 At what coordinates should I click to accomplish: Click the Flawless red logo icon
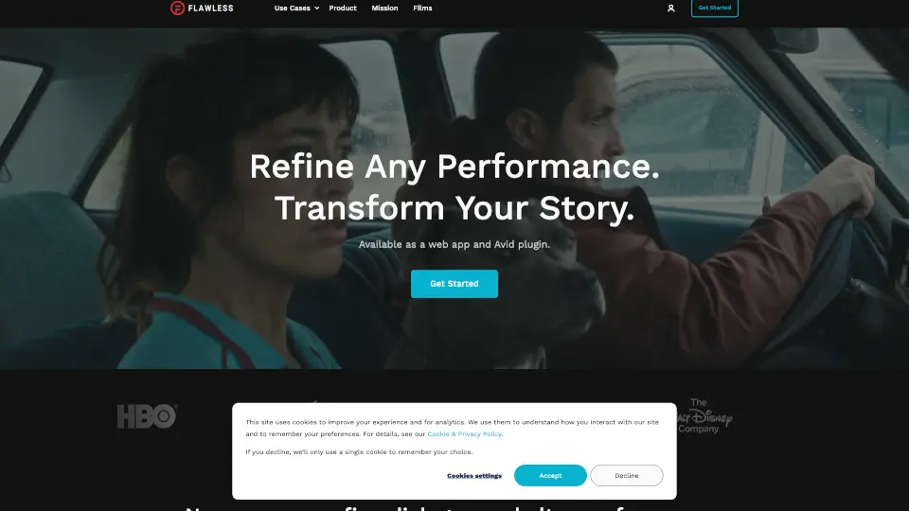click(x=177, y=9)
